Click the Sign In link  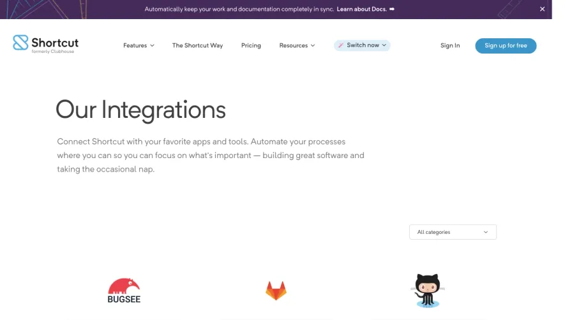[x=450, y=45]
